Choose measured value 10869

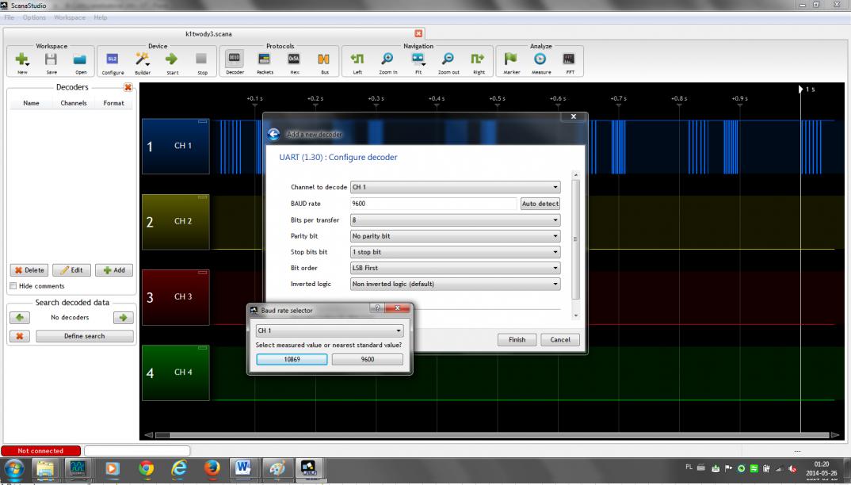click(x=292, y=360)
